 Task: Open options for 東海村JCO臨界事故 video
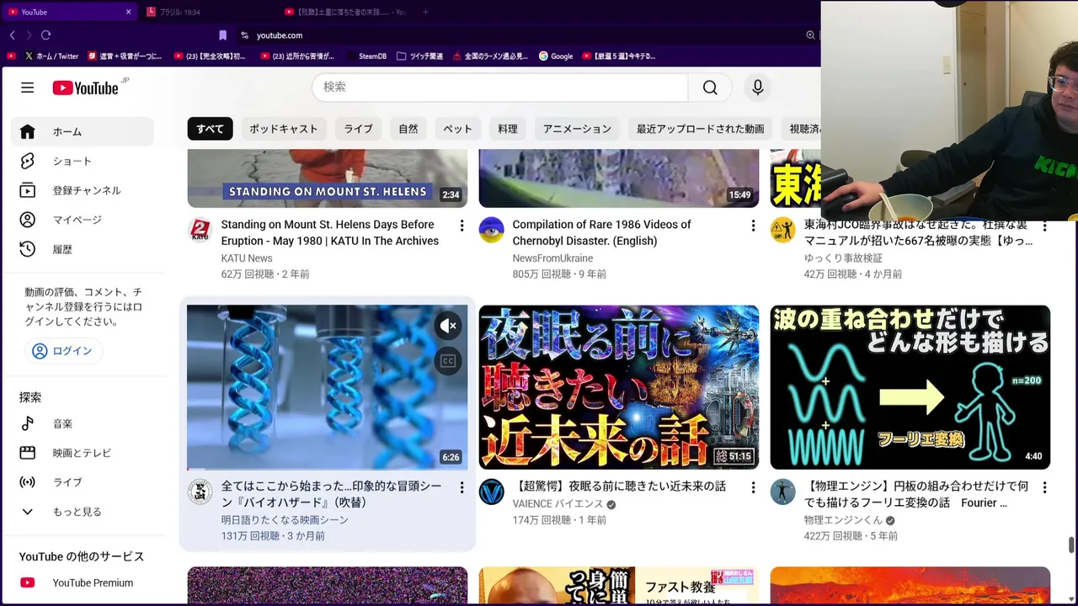tap(1044, 226)
